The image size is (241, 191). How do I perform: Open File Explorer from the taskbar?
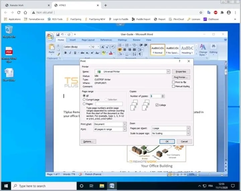[102, 186]
